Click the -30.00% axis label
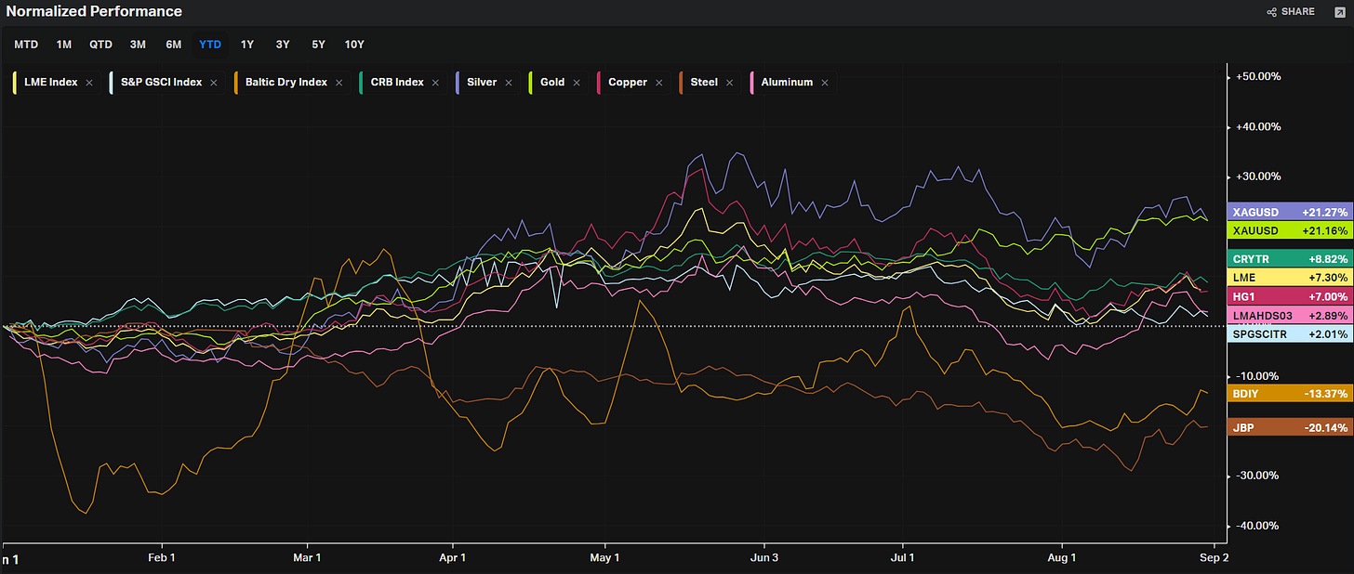The height and width of the screenshot is (574, 1354). pos(1258,476)
